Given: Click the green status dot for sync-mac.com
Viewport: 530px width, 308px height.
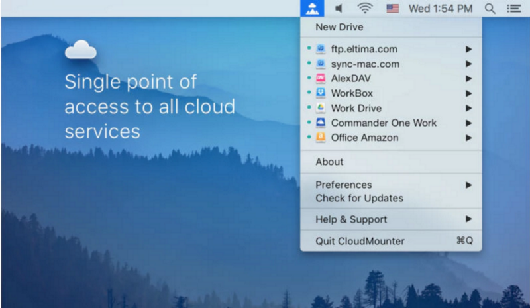Looking at the screenshot, I should tap(309, 63).
